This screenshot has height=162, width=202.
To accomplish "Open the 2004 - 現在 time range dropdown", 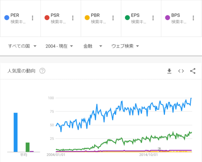I will click(59, 46).
